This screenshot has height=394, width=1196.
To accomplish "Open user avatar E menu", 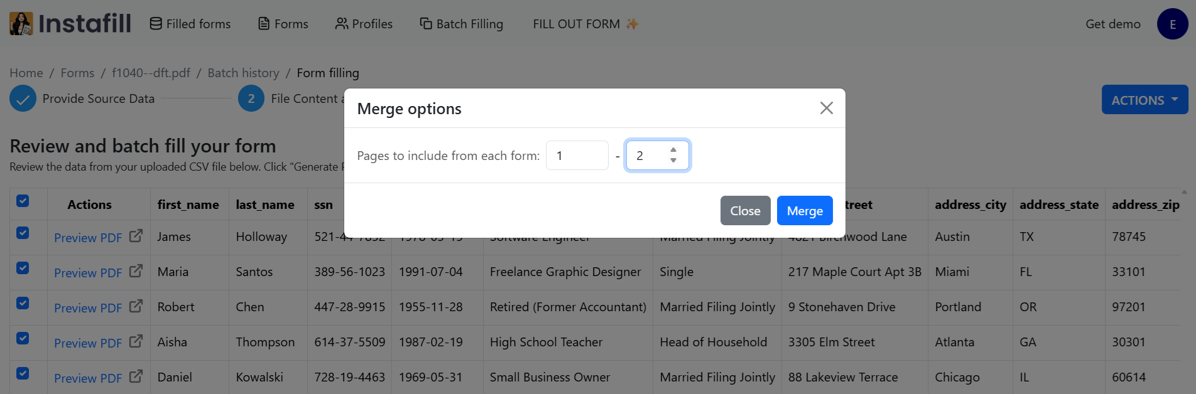I will (x=1172, y=24).
